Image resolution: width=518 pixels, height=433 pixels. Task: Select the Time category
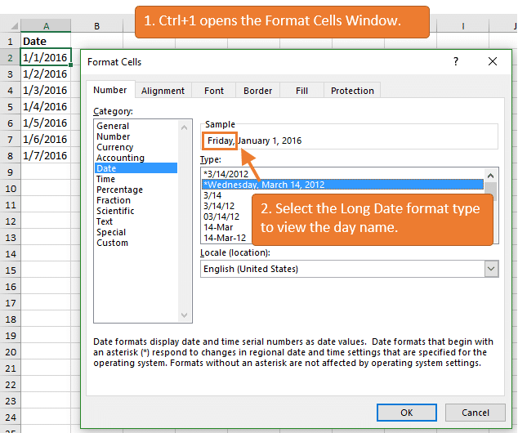pyautogui.click(x=106, y=179)
